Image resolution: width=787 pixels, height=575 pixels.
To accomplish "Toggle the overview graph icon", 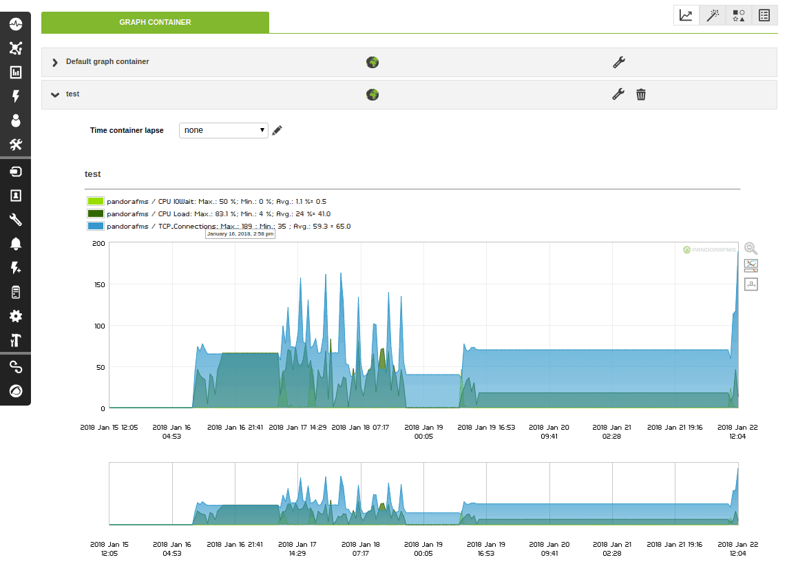I will point(751,265).
